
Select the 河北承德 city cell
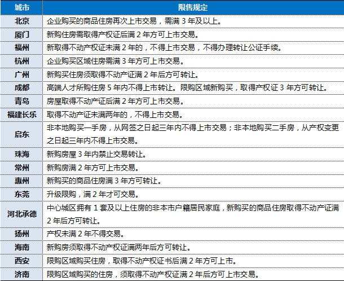22,214
